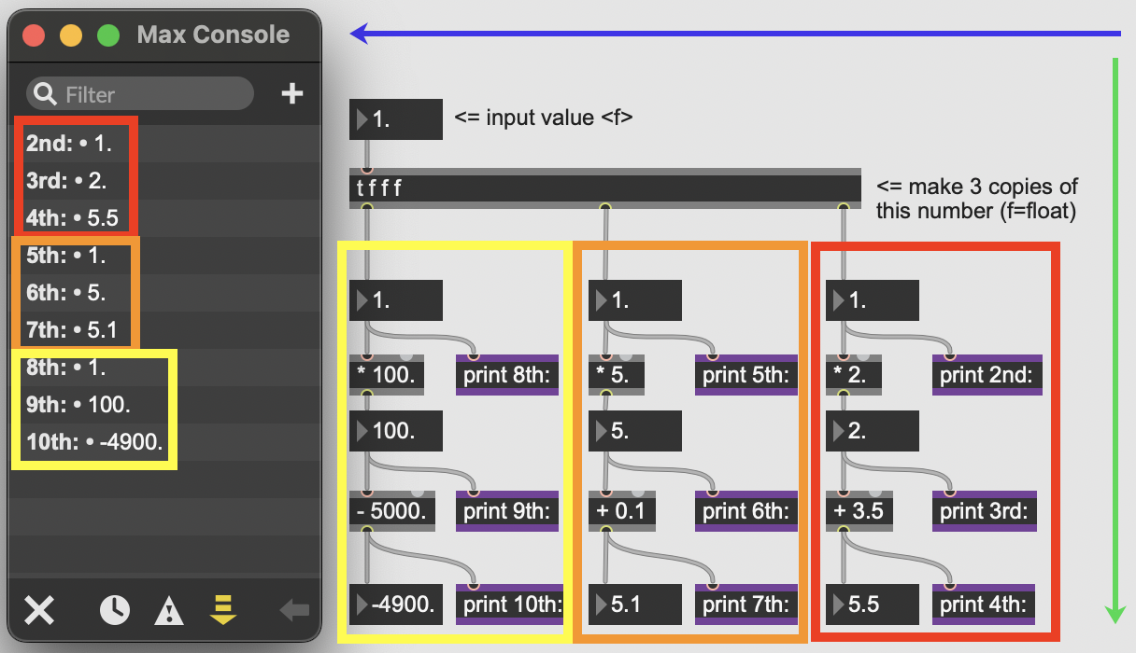Screen dimensions: 1136x653
Task: Select the 'print 8th:' object
Action: point(507,375)
